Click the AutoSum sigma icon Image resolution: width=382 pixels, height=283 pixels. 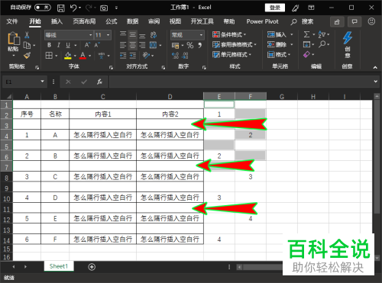tap(306, 34)
